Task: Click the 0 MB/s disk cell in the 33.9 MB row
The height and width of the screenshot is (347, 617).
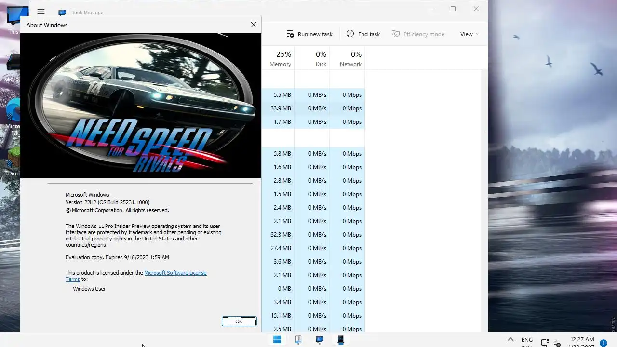Action: tap(312, 108)
